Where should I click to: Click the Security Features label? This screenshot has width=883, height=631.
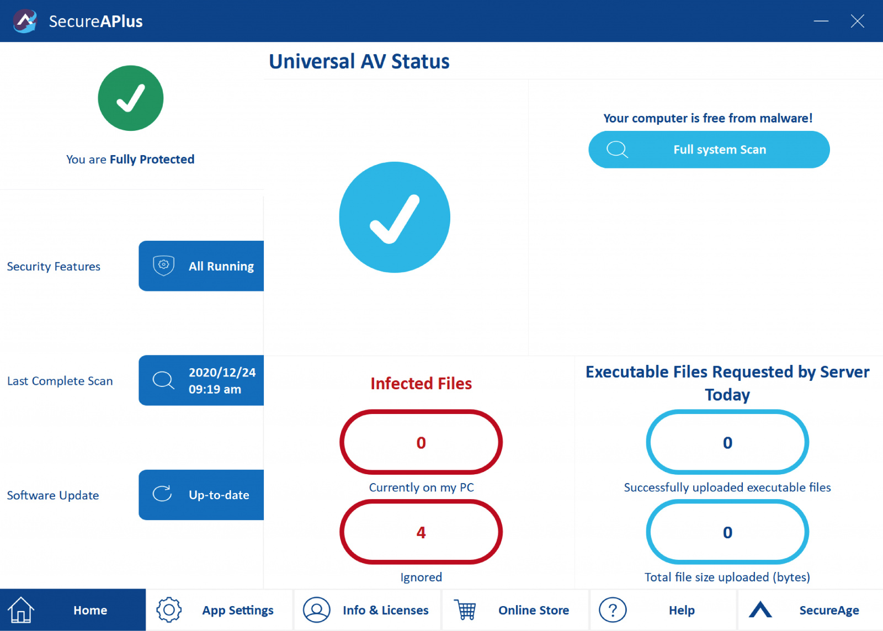click(x=54, y=267)
